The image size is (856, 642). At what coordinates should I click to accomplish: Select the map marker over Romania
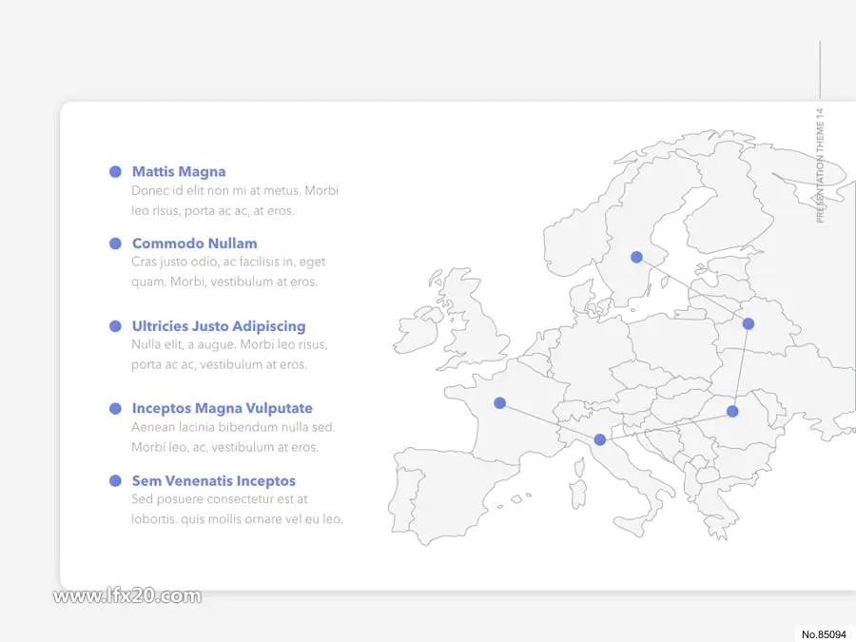732,411
